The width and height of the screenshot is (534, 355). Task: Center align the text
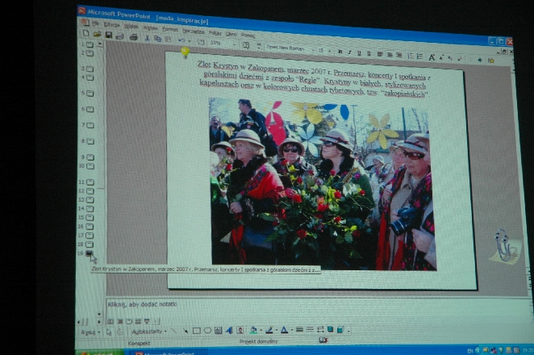pos(390,55)
